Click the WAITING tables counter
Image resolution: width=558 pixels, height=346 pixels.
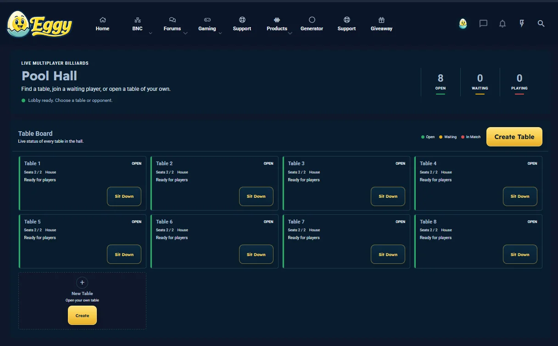480,83
